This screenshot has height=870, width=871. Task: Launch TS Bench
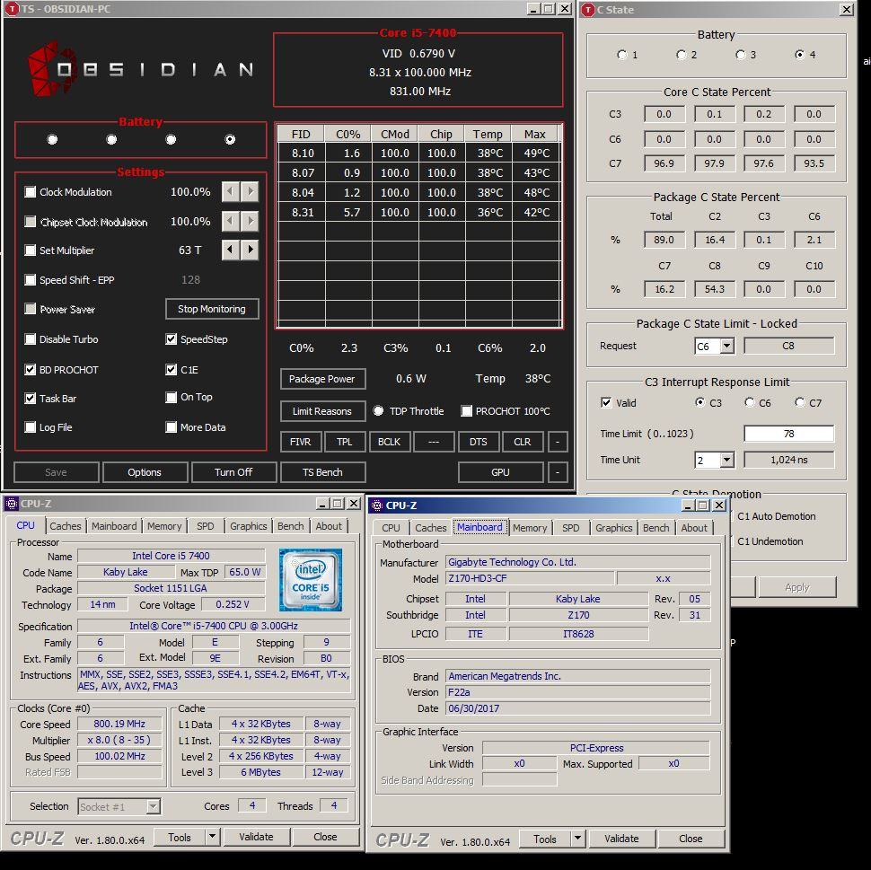click(322, 472)
